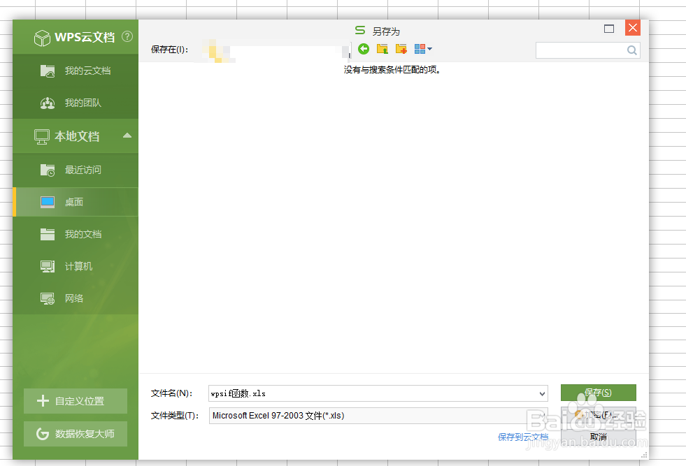The width and height of the screenshot is (686, 466).
Task: Click the Local Documents monitor icon
Action: [x=41, y=137]
